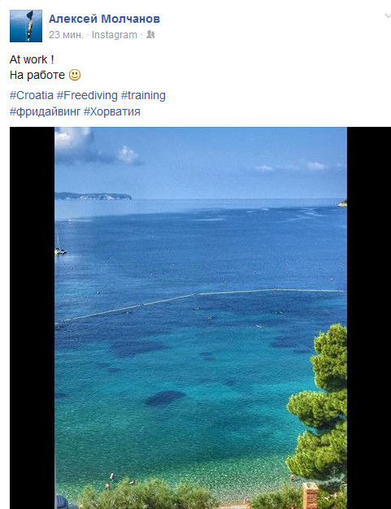Open the #Хорватия hashtag
Viewport: 391px width, 509px height.
pos(112,111)
